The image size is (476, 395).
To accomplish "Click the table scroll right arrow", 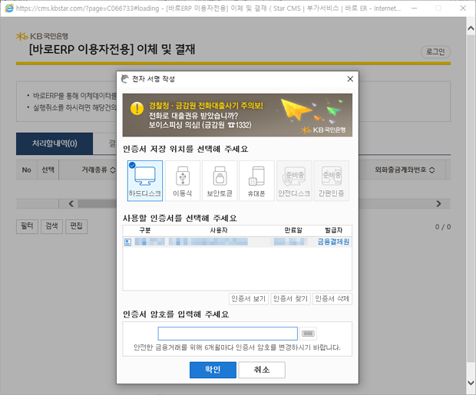I will (x=438, y=203).
